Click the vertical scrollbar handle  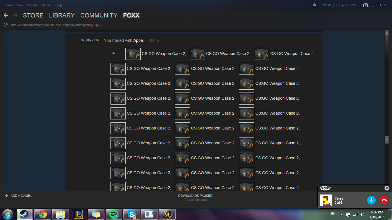pyautogui.click(x=387, y=140)
